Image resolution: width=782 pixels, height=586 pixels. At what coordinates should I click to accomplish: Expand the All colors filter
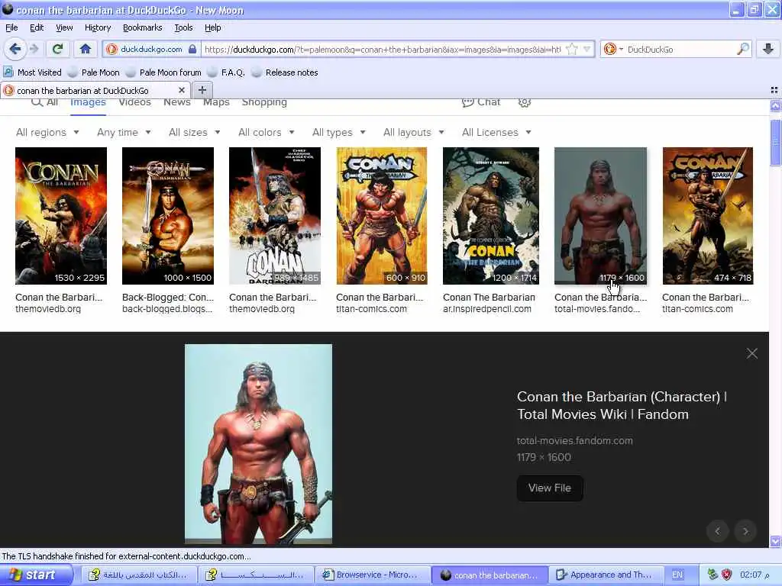coord(267,132)
